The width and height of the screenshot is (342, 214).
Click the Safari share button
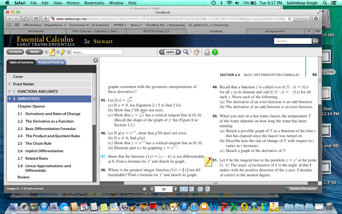tap(36, 19)
